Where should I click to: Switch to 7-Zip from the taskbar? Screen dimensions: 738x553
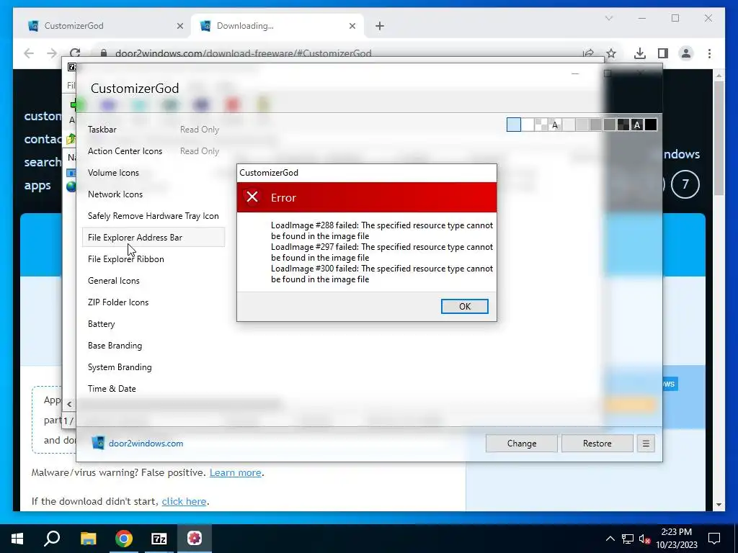[x=159, y=539]
